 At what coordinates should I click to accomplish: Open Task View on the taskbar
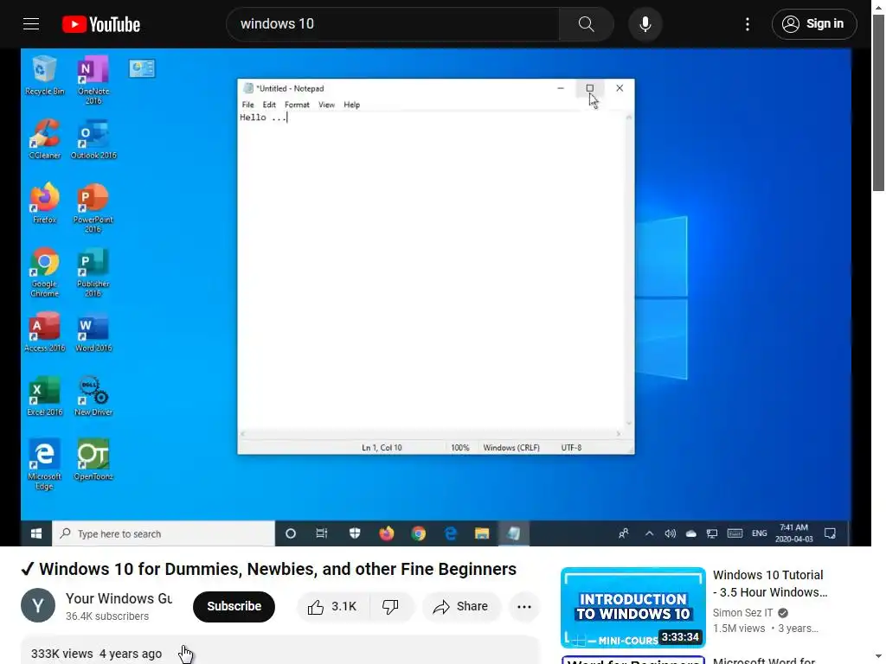[322, 533]
